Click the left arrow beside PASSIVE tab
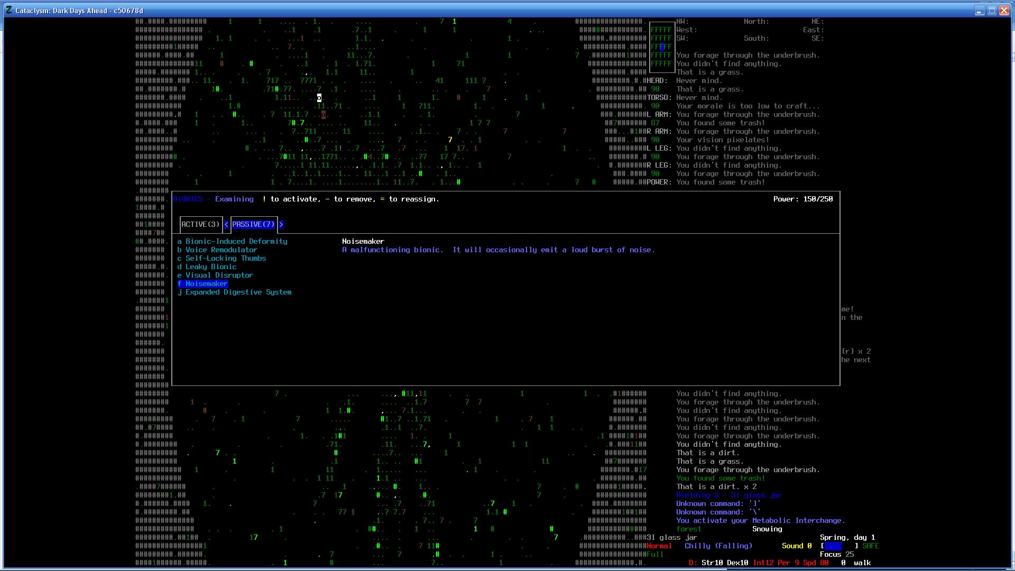1015x571 pixels. pos(226,225)
